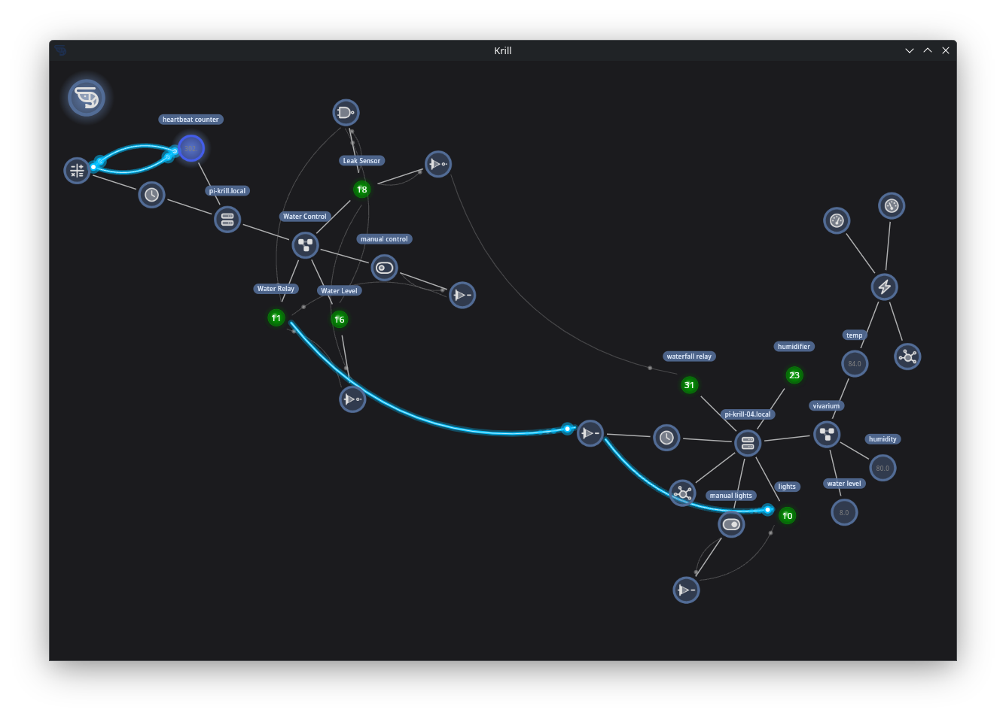Toggle the manual lights switch
The image size is (1006, 719).
(731, 524)
